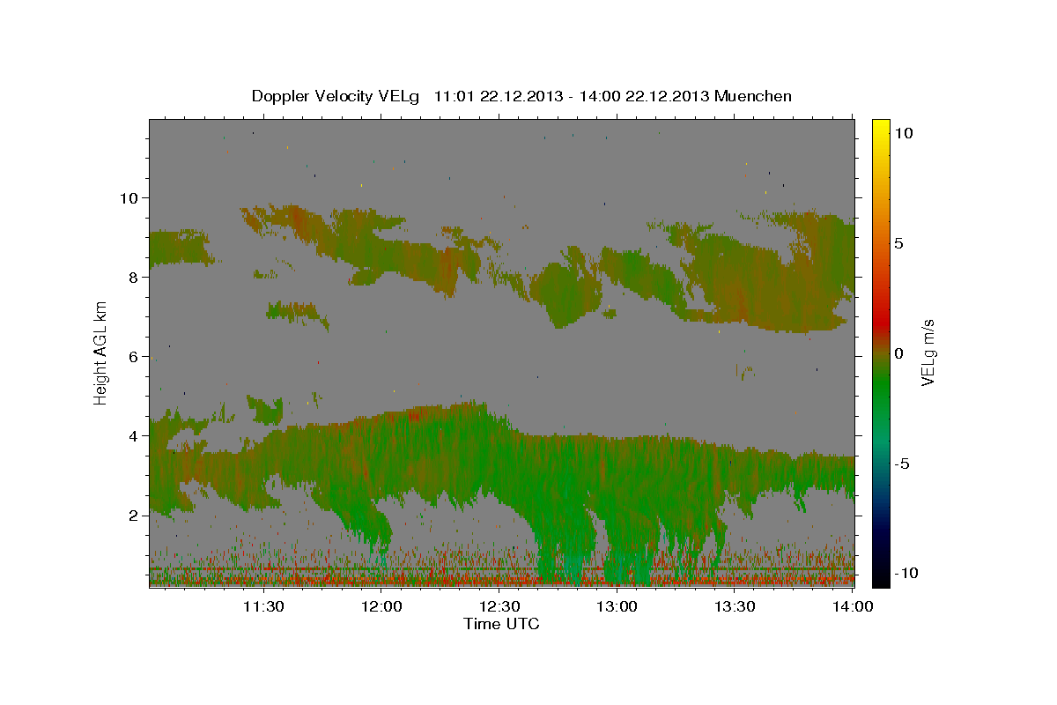Select the 11:30 time tick label
The image size is (1057, 705).
262,606
